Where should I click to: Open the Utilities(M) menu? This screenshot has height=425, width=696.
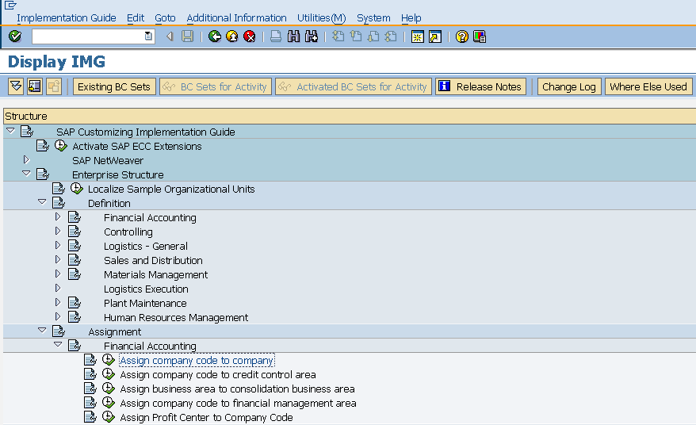[321, 17]
